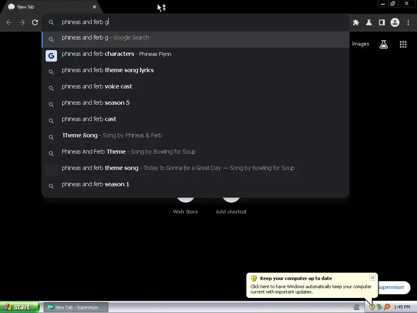Click the 'Keep your computer up to date' balloon text
The height and width of the screenshot is (313, 417).
coord(311,289)
